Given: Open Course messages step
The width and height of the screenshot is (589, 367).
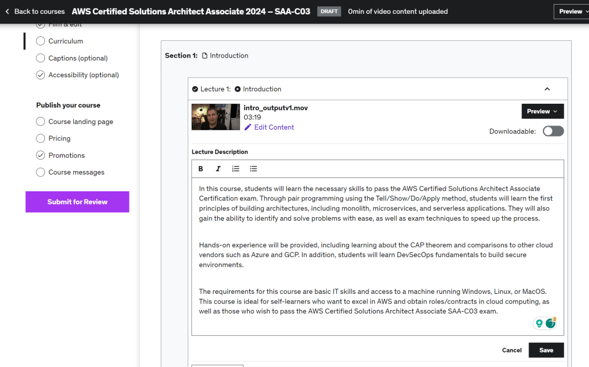Looking at the screenshot, I should pyautogui.click(x=70, y=172).
